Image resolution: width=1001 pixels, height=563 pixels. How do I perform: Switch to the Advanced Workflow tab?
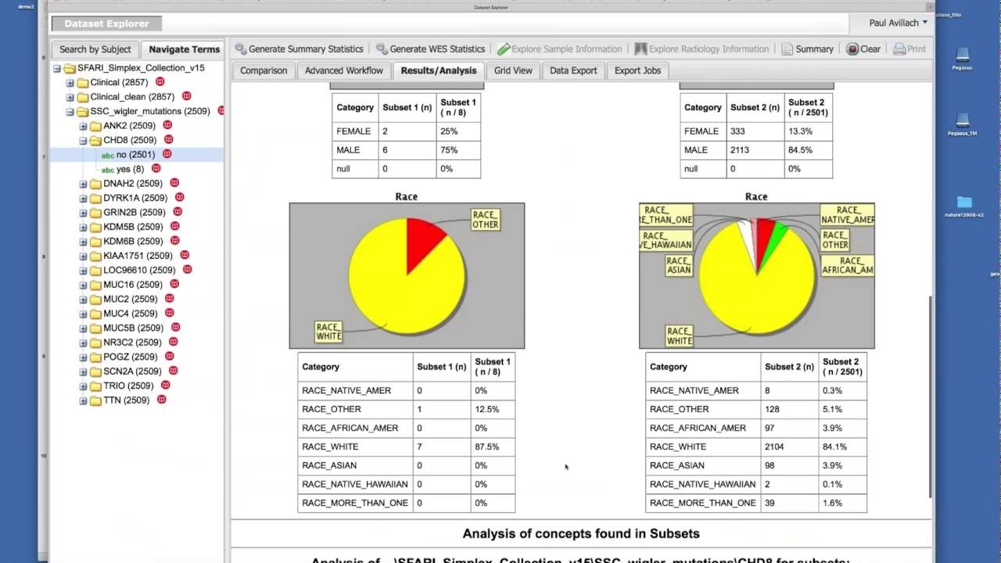click(344, 70)
